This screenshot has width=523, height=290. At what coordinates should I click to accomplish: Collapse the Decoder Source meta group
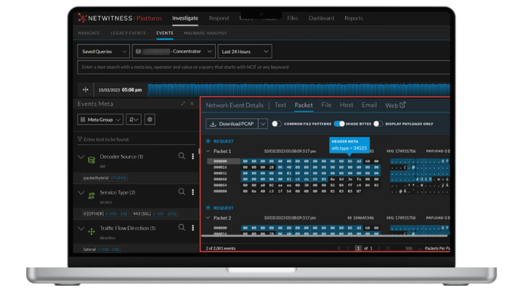pos(81,157)
